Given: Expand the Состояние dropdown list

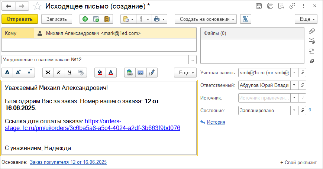Looking at the screenshot, I should [x=294, y=110].
